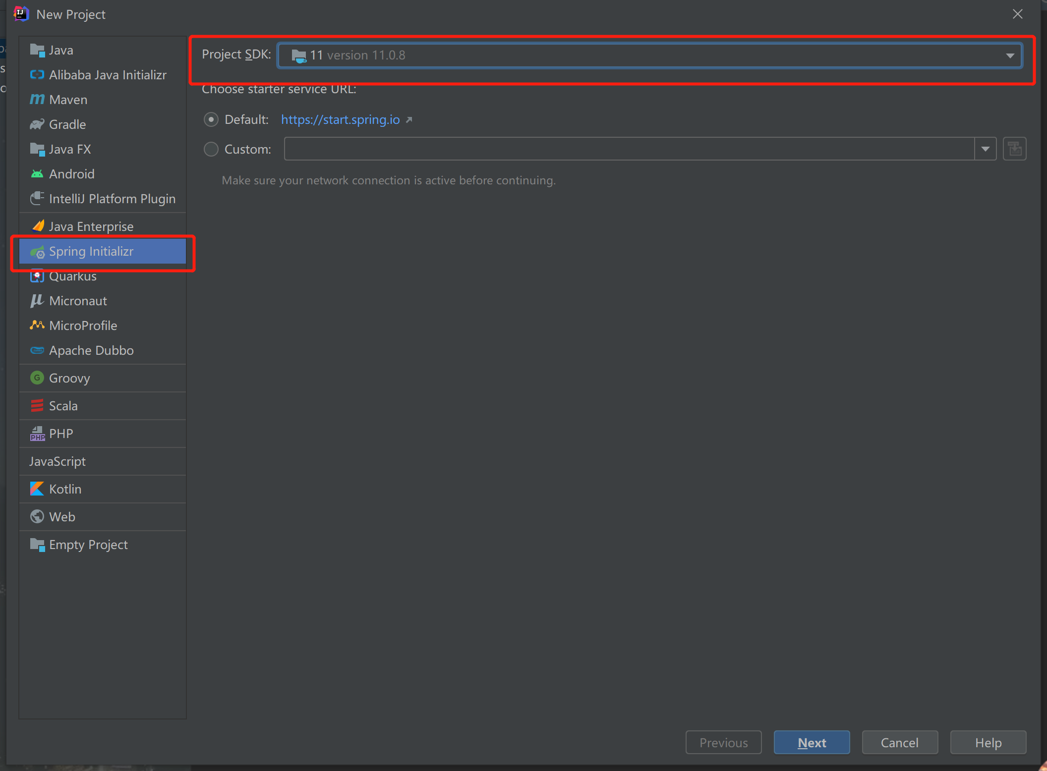The height and width of the screenshot is (771, 1047).
Task: Expand the Custom URL dropdown arrow
Action: (985, 149)
